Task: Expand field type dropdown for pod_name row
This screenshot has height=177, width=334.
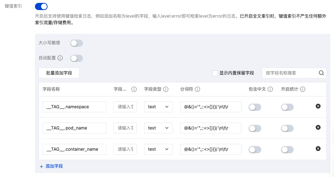Action: coord(158,128)
